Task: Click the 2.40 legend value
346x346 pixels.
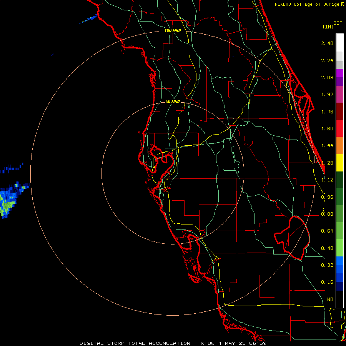Action: (327, 43)
